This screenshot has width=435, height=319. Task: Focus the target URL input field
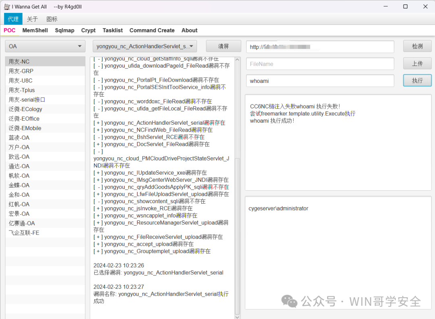320,47
